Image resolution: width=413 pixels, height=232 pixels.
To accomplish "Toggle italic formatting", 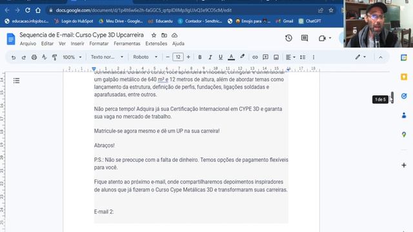I will (x=210, y=57).
